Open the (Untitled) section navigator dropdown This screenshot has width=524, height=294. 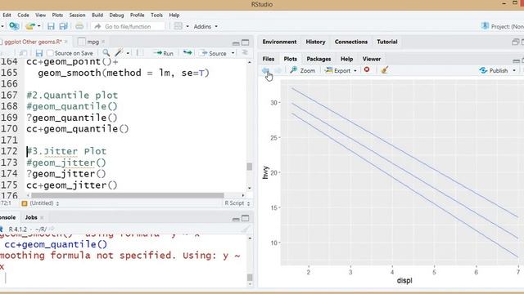(x=40, y=203)
